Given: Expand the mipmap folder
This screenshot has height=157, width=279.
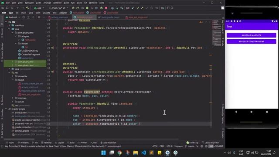Looking at the screenshot, I should coord(13,98).
